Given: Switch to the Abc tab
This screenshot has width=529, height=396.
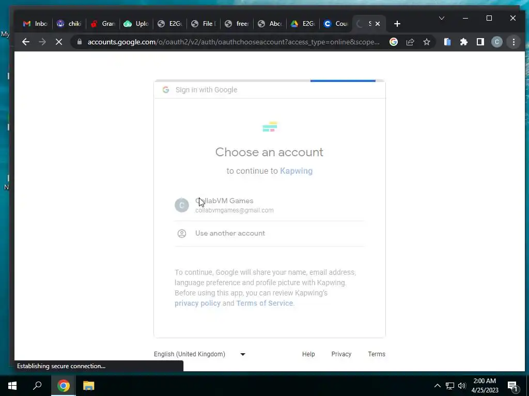Looking at the screenshot, I should click(x=271, y=24).
